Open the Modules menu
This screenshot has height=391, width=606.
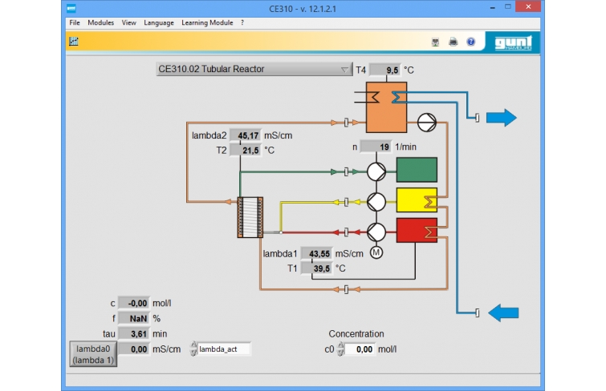click(101, 22)
